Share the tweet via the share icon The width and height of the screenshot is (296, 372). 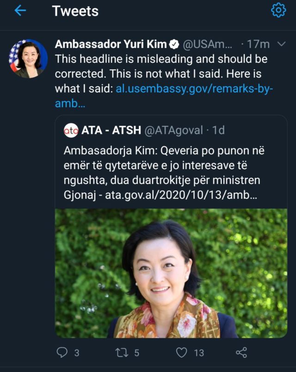point(241,353)
